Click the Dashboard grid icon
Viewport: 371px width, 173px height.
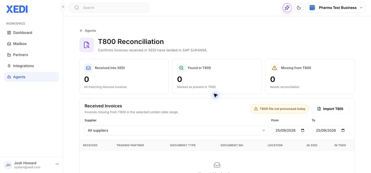[x=9, y=33]
